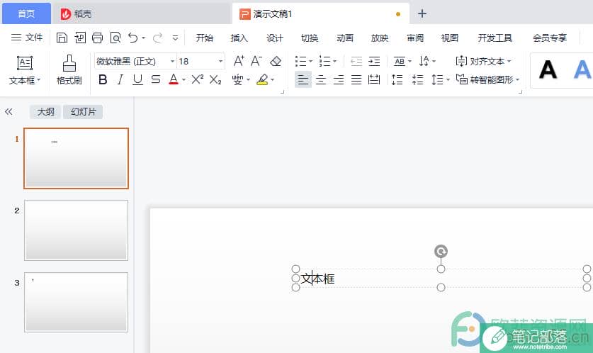
Task: Select slide 2 thumbnail
Action: pos(76,230)
